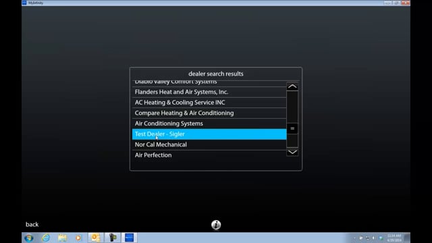Switch to the MyInfinity app taskbar button
The image size is (432, 243).
tap(129, 238)
